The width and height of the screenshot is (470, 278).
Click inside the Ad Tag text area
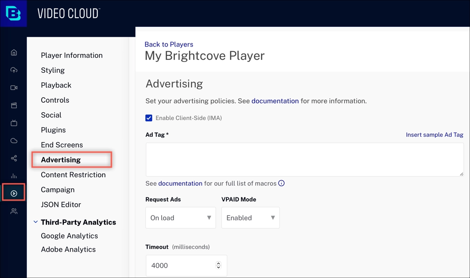[304, 159]
